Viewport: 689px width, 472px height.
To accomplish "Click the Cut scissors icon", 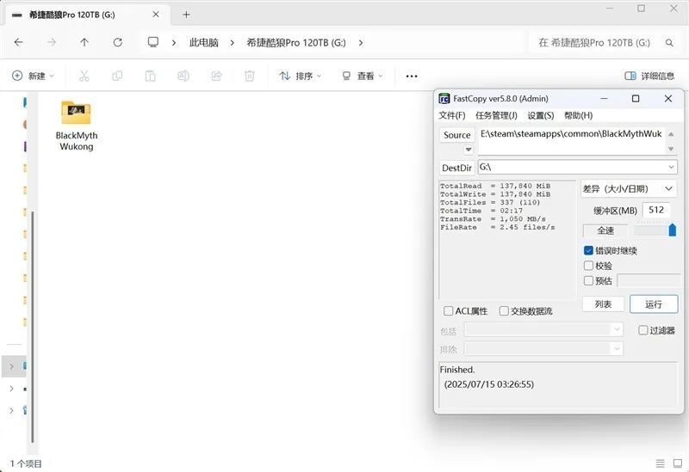I will [x=84, y=76].
